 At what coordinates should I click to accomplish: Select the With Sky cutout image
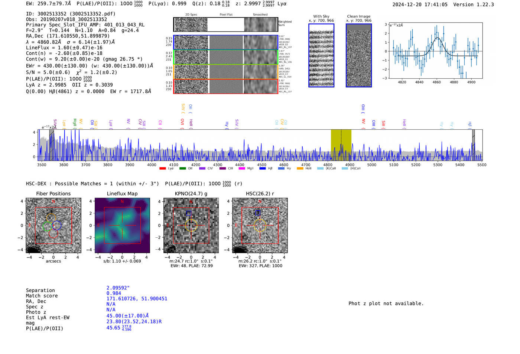pos(321,55)
